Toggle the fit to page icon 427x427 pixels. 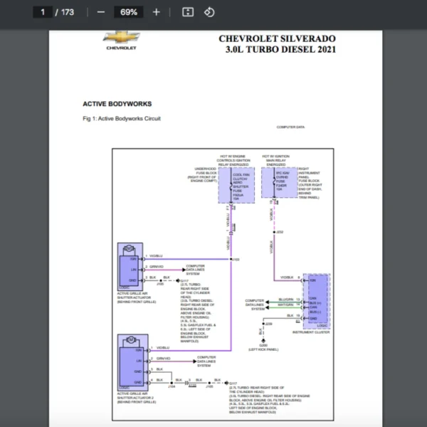(x=188, y=12)
